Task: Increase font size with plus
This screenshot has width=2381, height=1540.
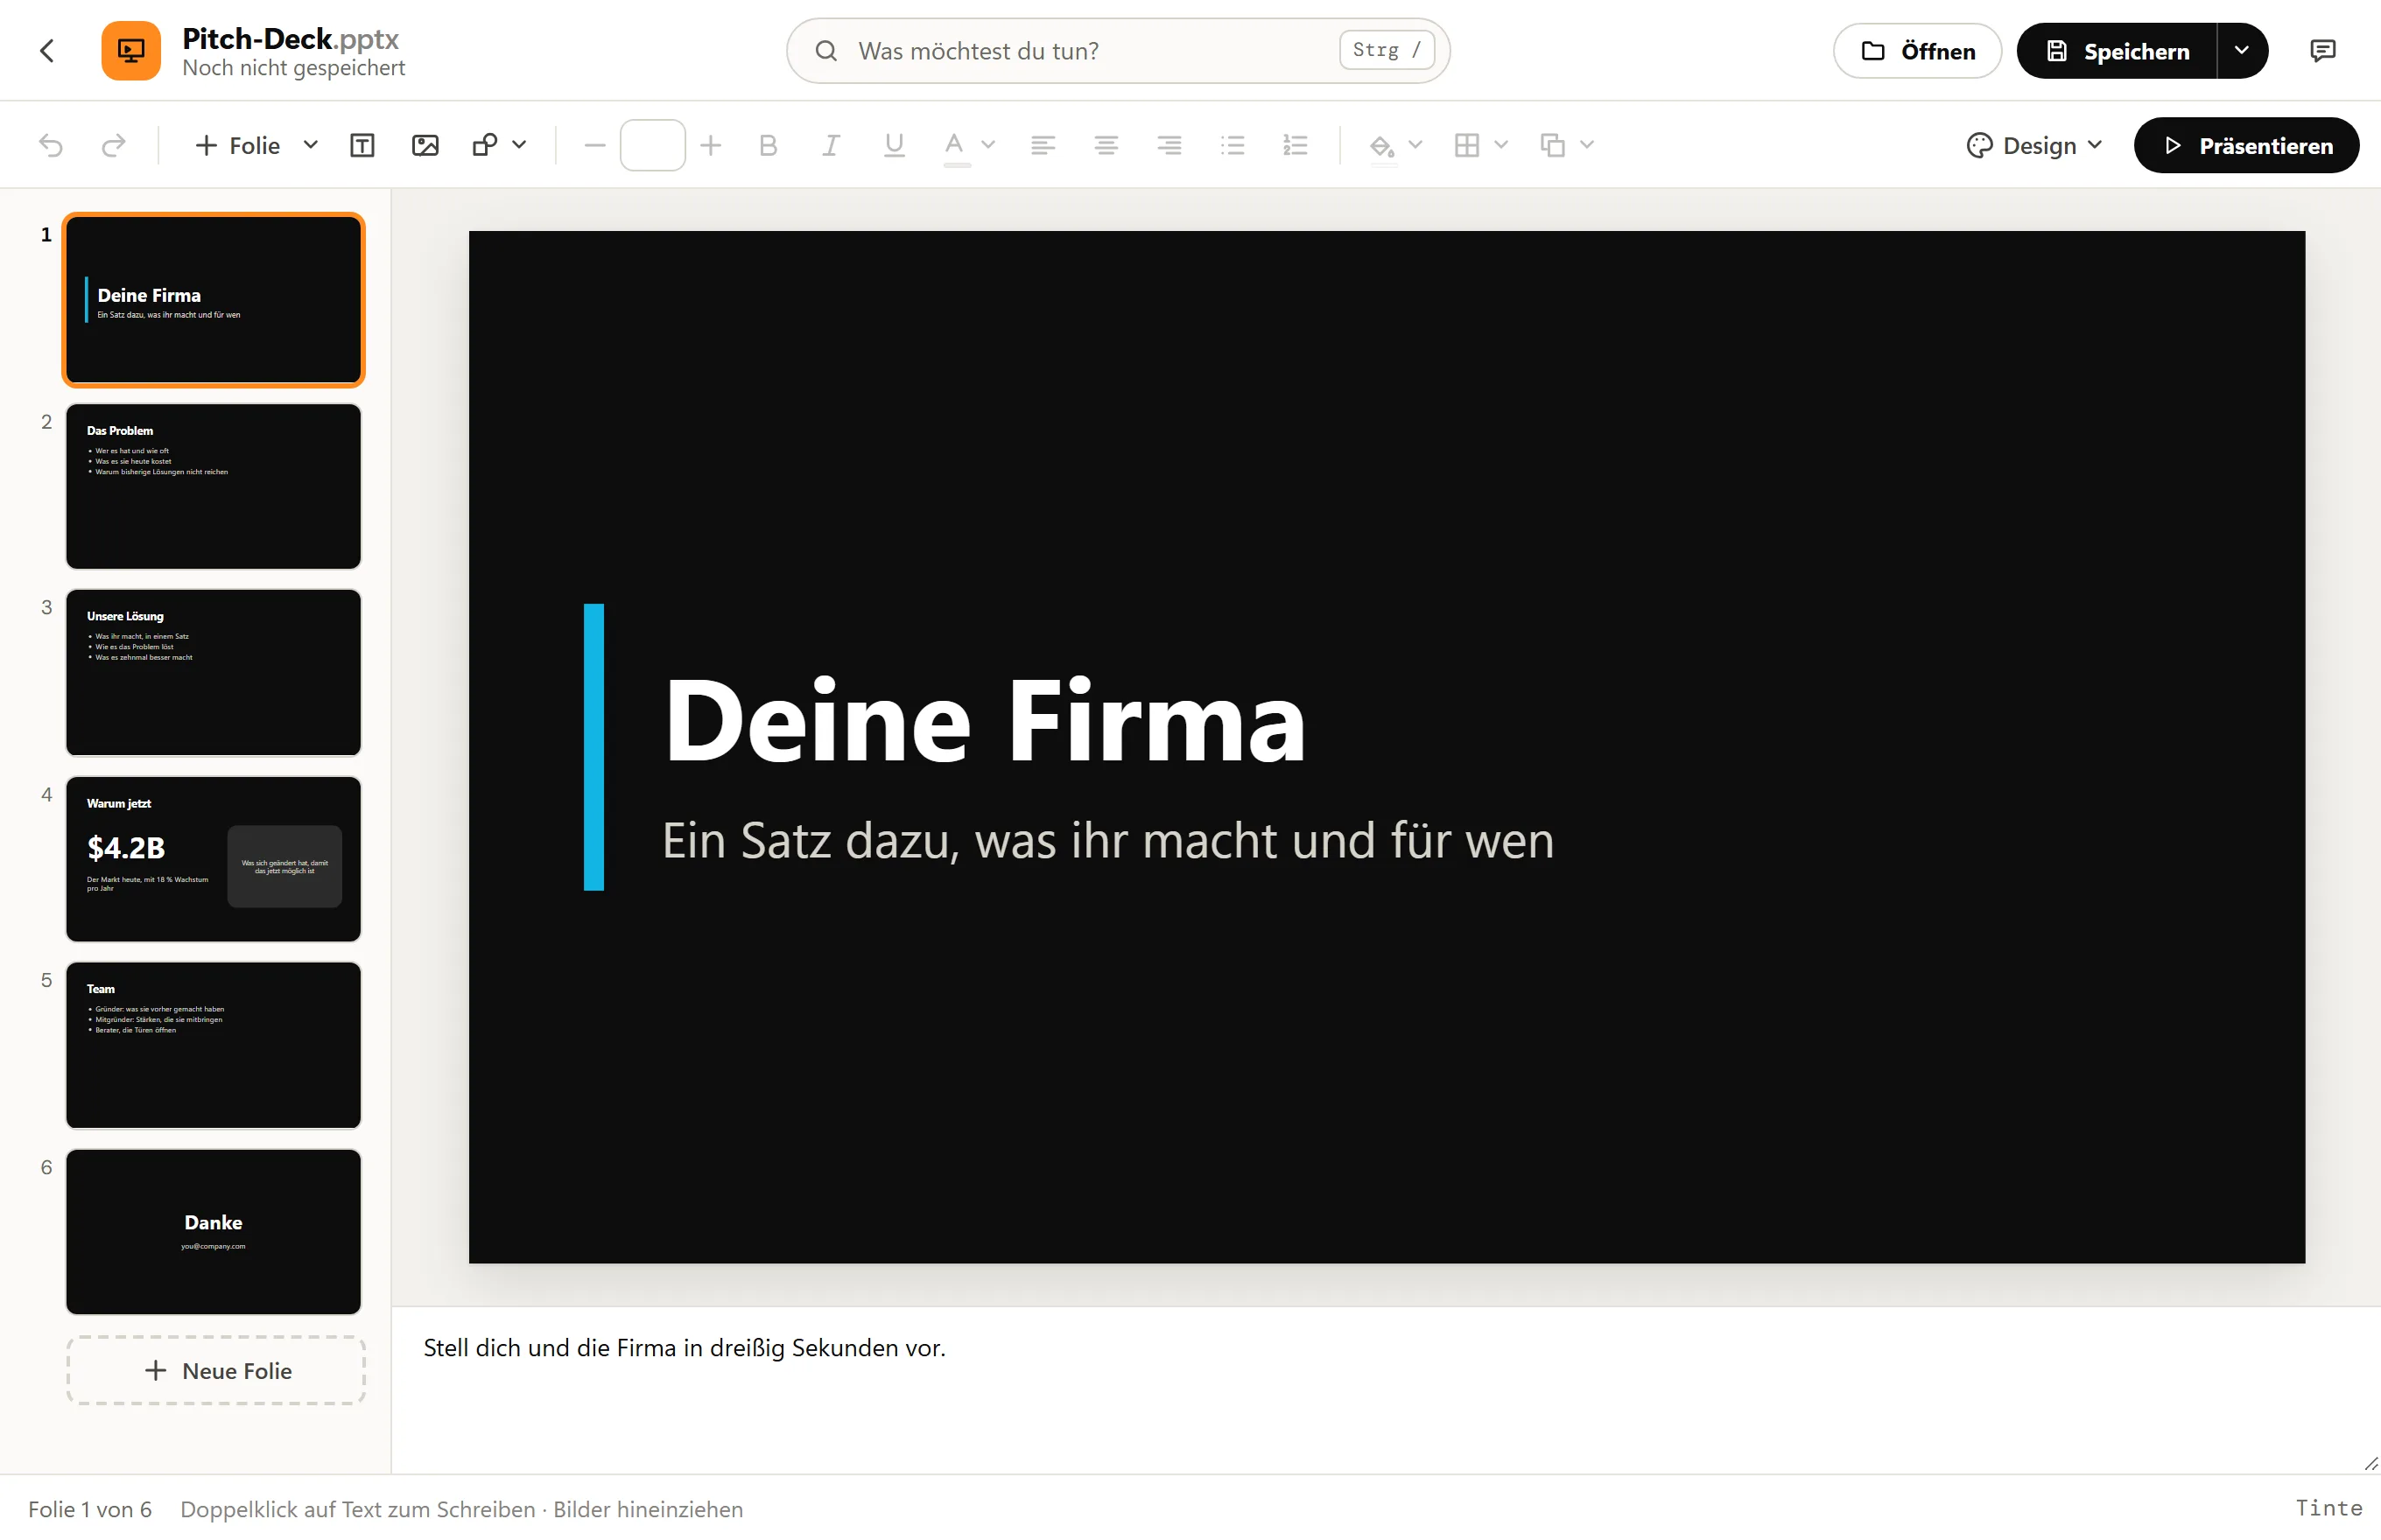Action: point(710,146)
